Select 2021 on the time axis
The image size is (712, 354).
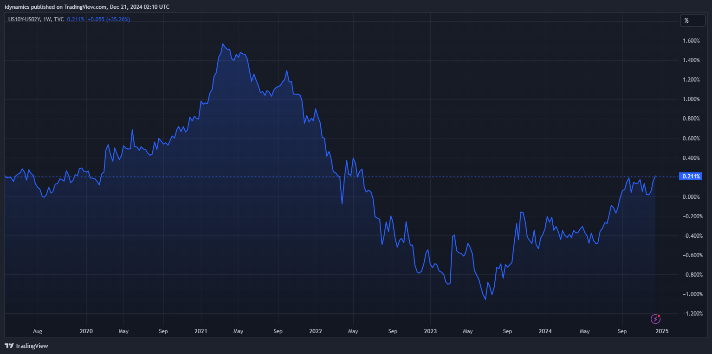[201, 331]
